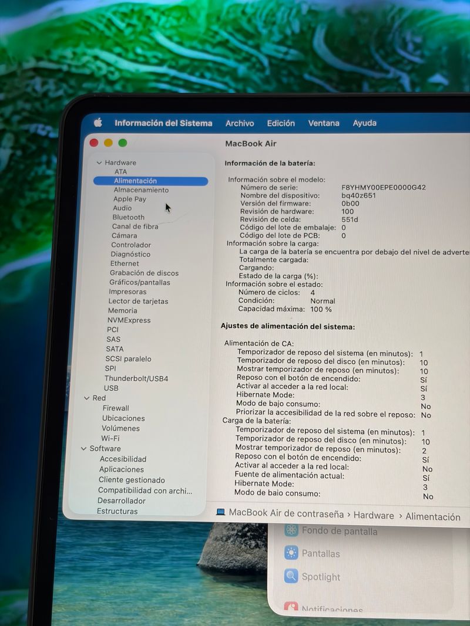Viewport: 470px width, 626px height.
Task: Select SAS in the sidebar
Action: tap(113, 339)
